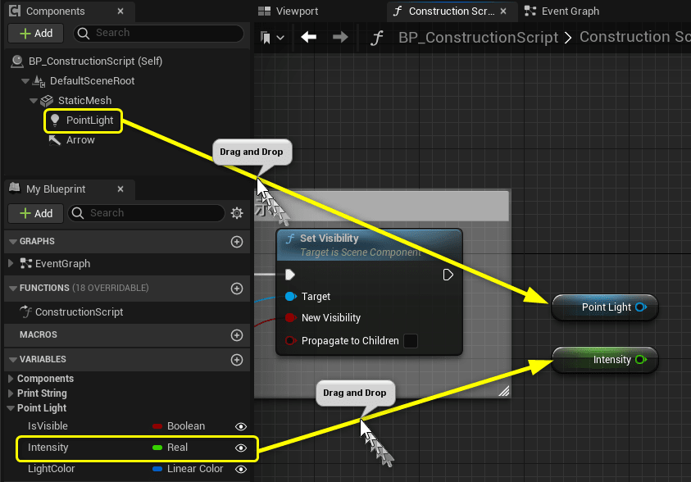Screen dimensions: 691x482
Task: Switch to the Viewport tab
Action: click(290, 11)
